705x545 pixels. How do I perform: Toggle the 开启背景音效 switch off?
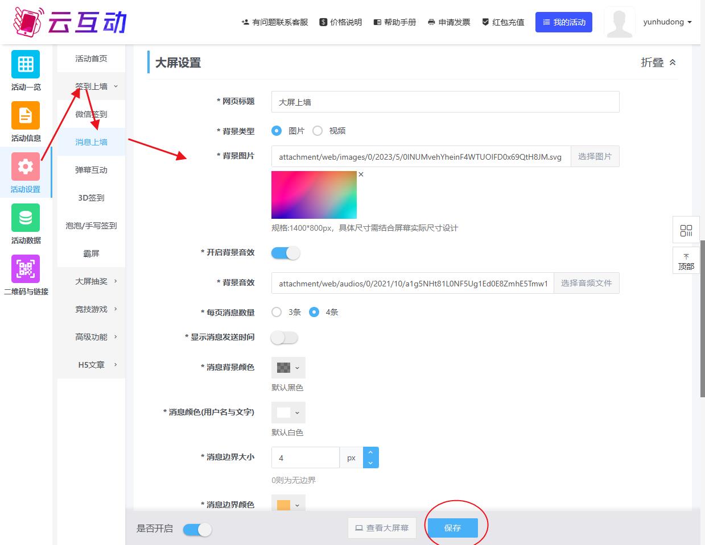285,253
